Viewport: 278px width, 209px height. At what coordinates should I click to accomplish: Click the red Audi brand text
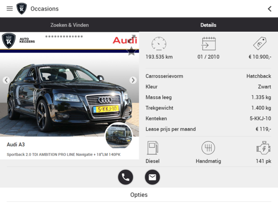point(125,40)
